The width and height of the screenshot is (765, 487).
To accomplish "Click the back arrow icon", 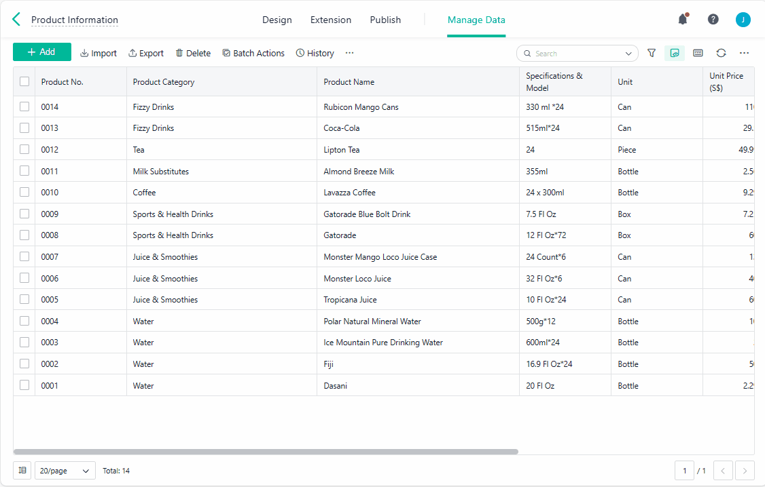I will (16, 20).
